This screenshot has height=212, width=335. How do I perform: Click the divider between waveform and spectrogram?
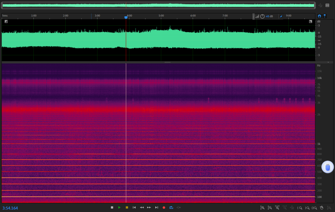(x=167, y=62)
